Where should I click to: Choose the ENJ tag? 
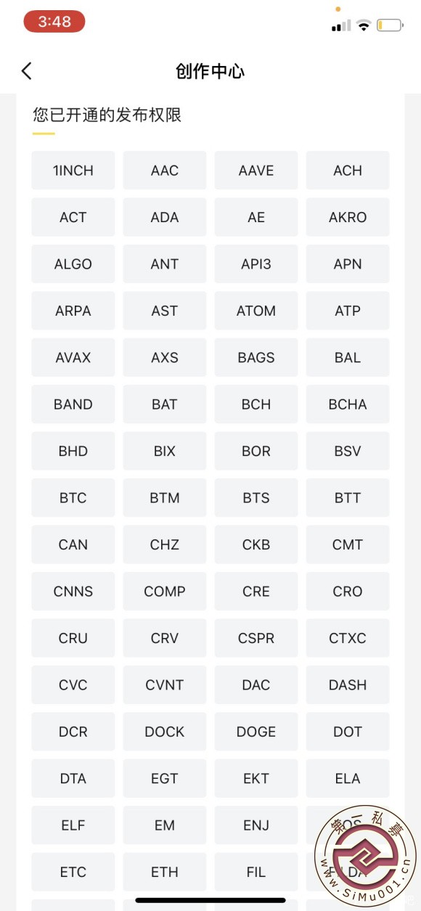point(256,825)
